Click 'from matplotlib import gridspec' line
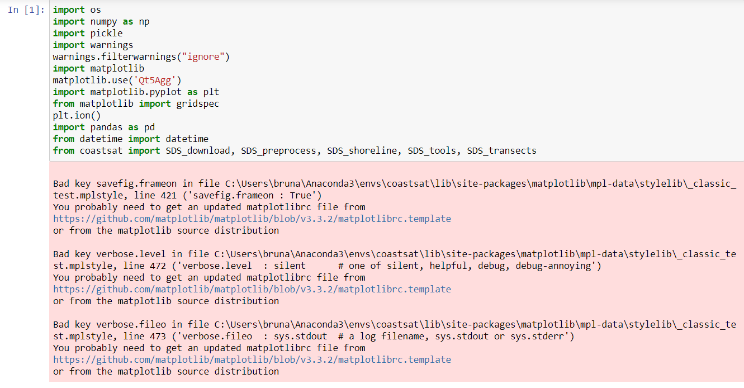744x388 pixels. 136,104
